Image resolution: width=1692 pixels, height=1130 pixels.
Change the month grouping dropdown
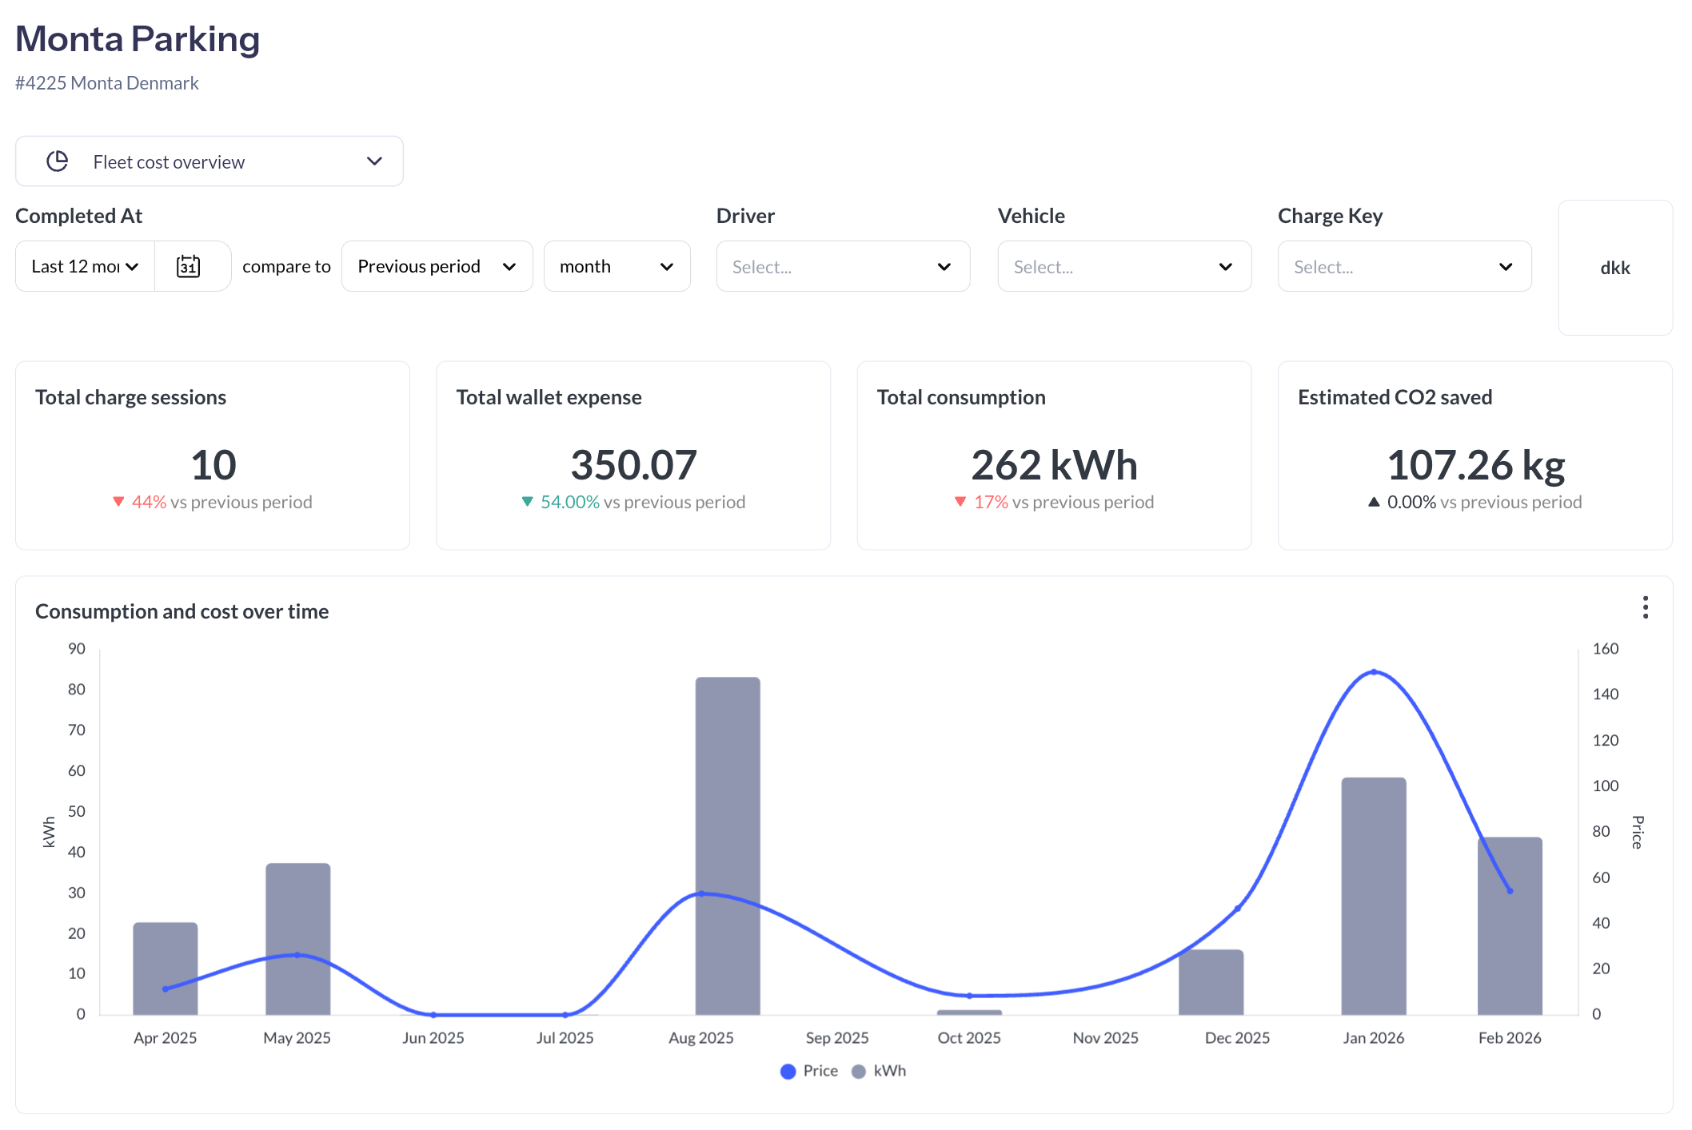[617, 266]
